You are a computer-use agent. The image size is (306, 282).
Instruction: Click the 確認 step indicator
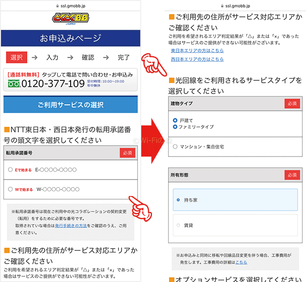88,57
